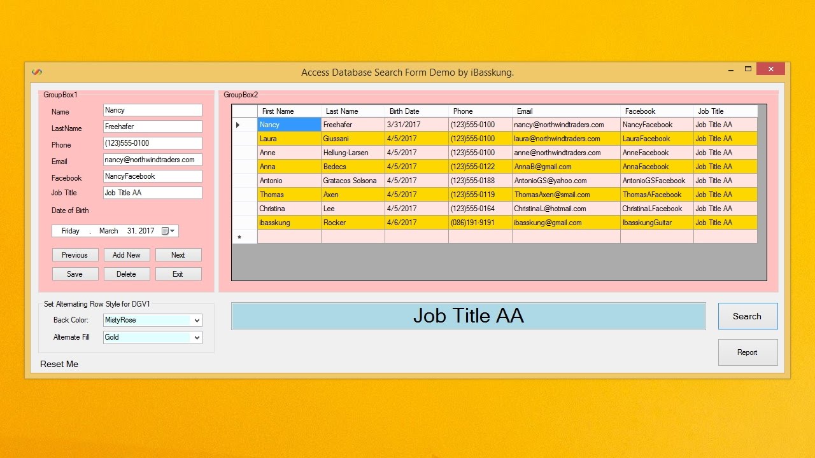The height and width of the screenshot is (458, 815).
Task: Click the cell 'Thomas'
Action: 289,195
